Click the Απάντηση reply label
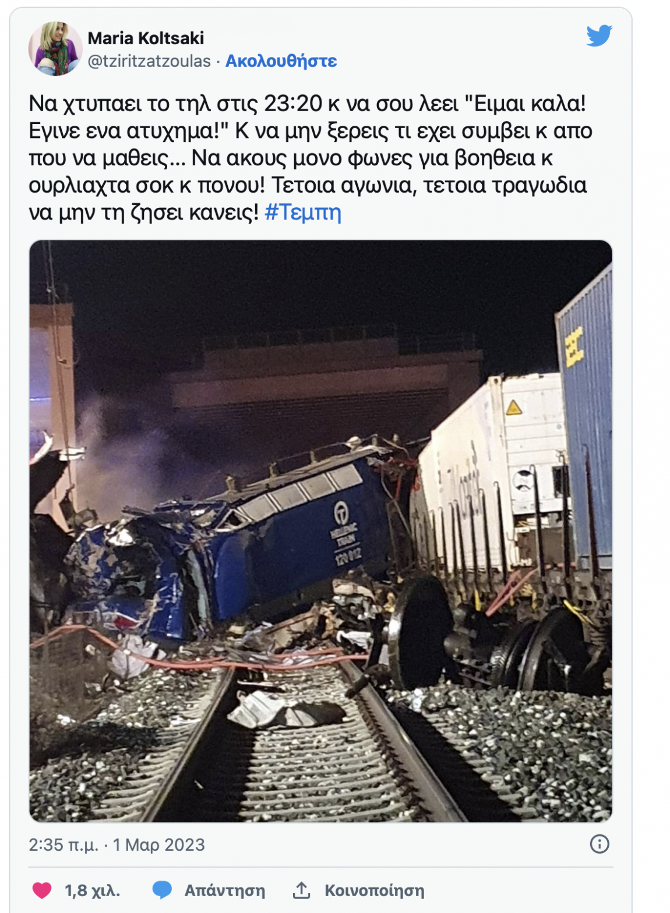Image resolution: width=670 pixels, height=913 pixels. pyautogui.click(x=225, y=890)
